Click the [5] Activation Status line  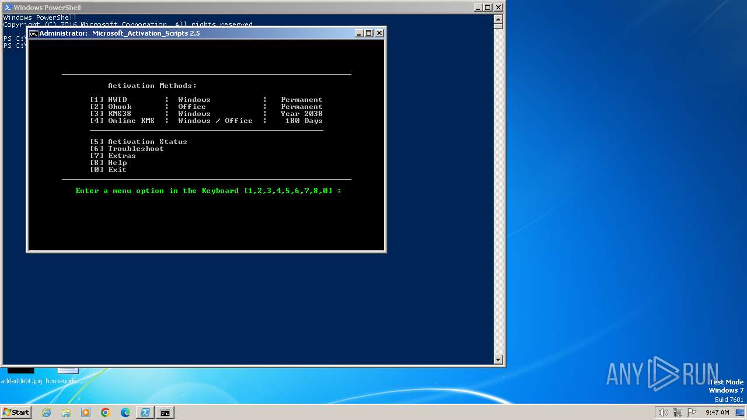(139, 142)
